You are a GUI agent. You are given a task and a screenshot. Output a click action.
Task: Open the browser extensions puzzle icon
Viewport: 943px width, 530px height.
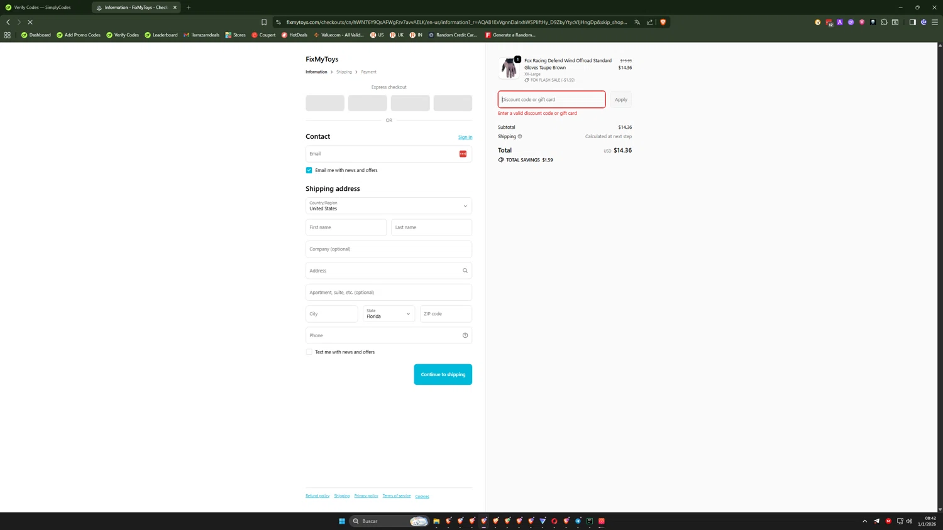(884, 22)
